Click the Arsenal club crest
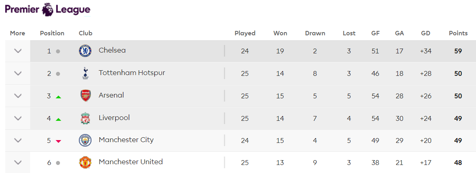The image size is (476, 173). [85, 96]
